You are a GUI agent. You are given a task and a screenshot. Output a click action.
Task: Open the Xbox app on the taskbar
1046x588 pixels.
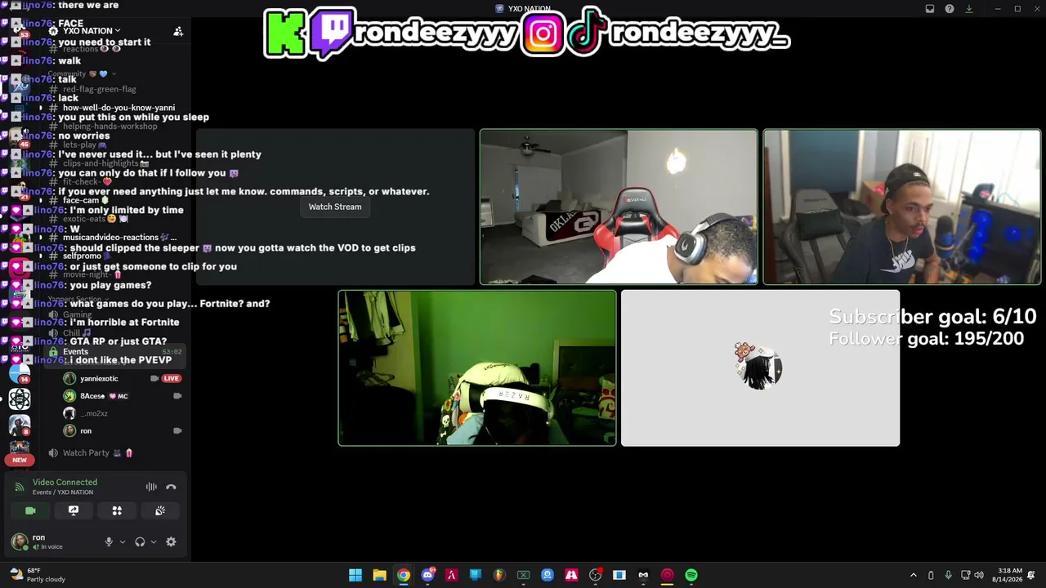coord(523,575)
